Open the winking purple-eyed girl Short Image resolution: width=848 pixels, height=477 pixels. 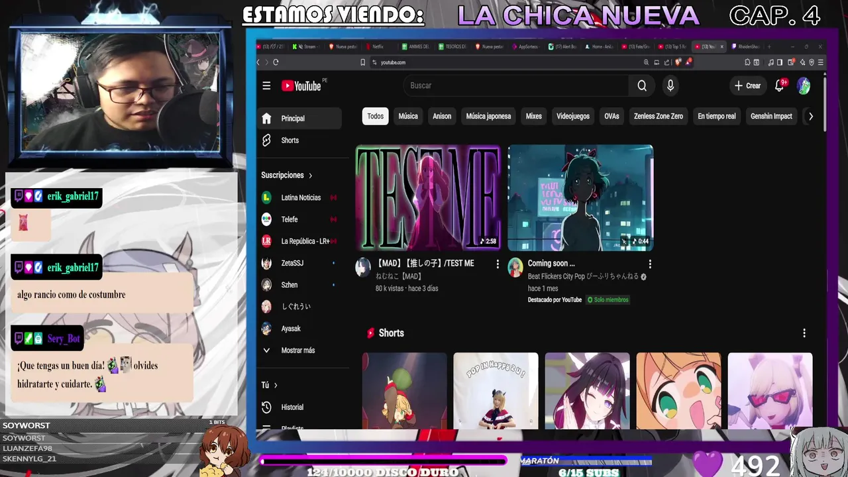coord(588,391)
